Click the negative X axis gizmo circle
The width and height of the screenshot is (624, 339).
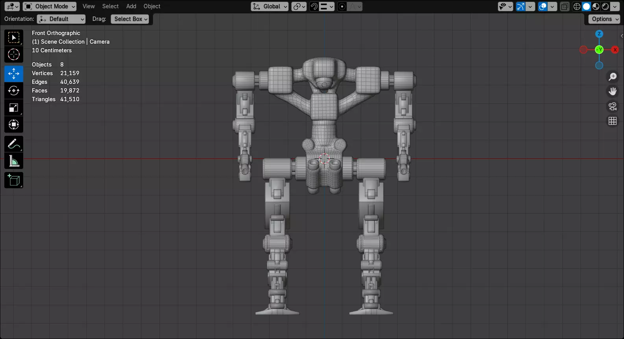click(x=583, y=50)
